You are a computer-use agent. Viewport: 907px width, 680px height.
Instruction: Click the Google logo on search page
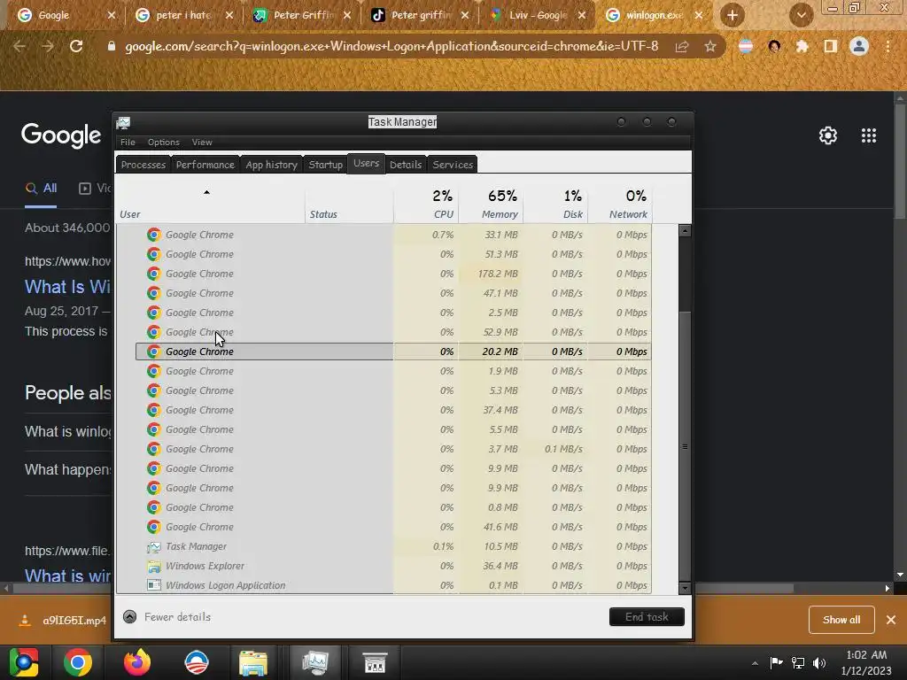pos(61,135)
